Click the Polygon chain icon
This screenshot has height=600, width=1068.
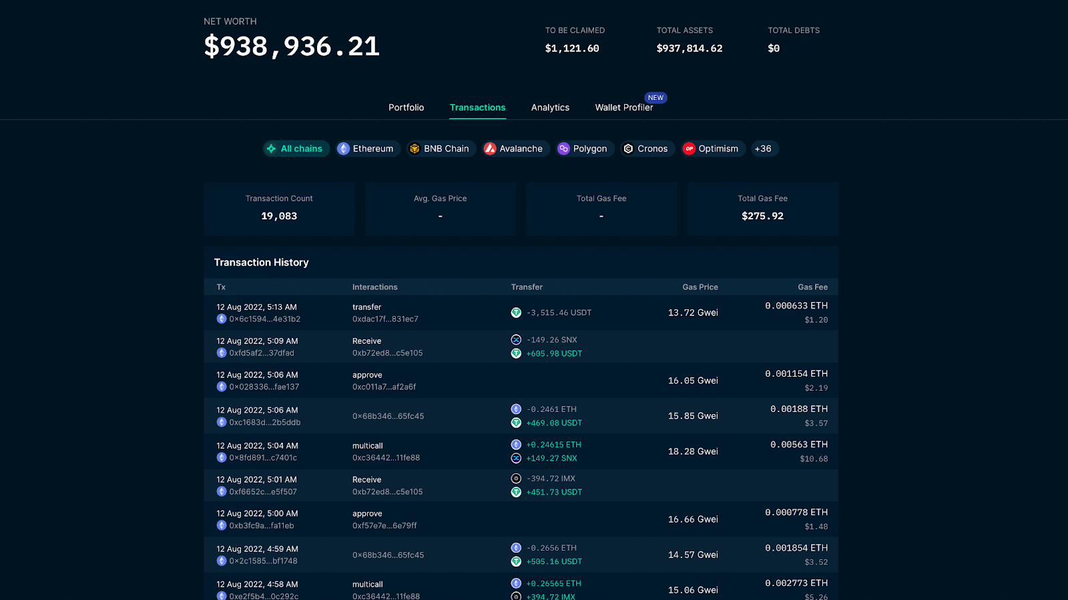563,149
